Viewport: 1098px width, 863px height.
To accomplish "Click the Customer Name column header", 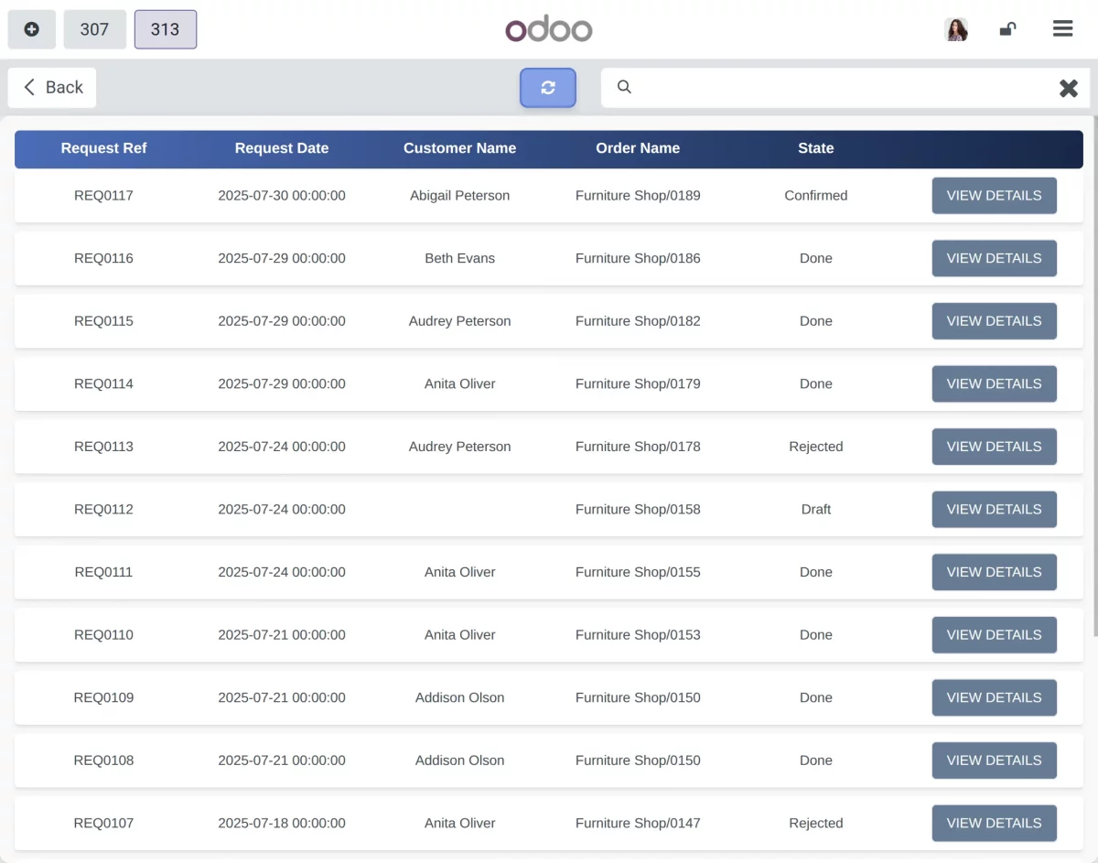I will [x=459, y=148].
